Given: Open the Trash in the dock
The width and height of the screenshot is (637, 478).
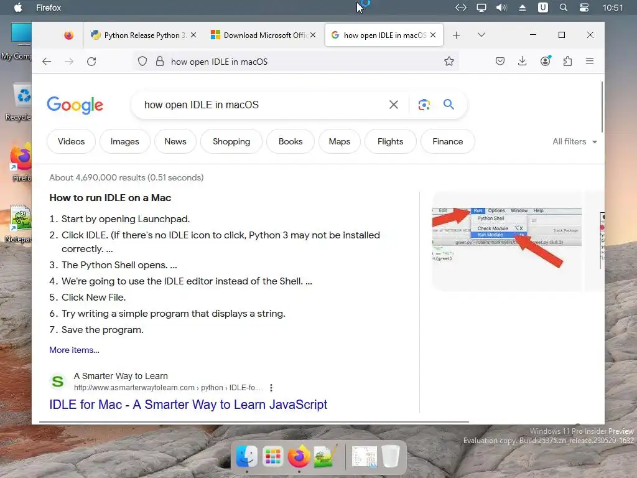Looking at the screenshot, I should point(391,456).
